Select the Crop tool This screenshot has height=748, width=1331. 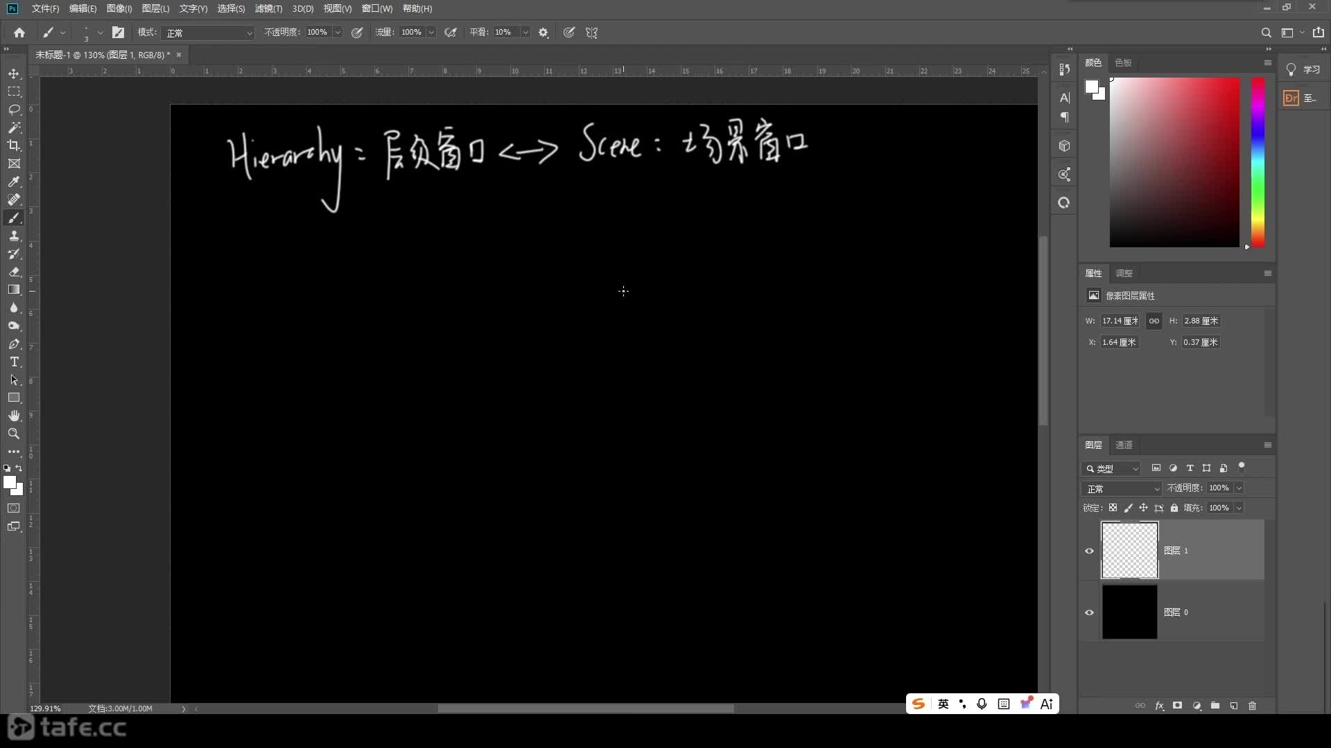point(14,145)
